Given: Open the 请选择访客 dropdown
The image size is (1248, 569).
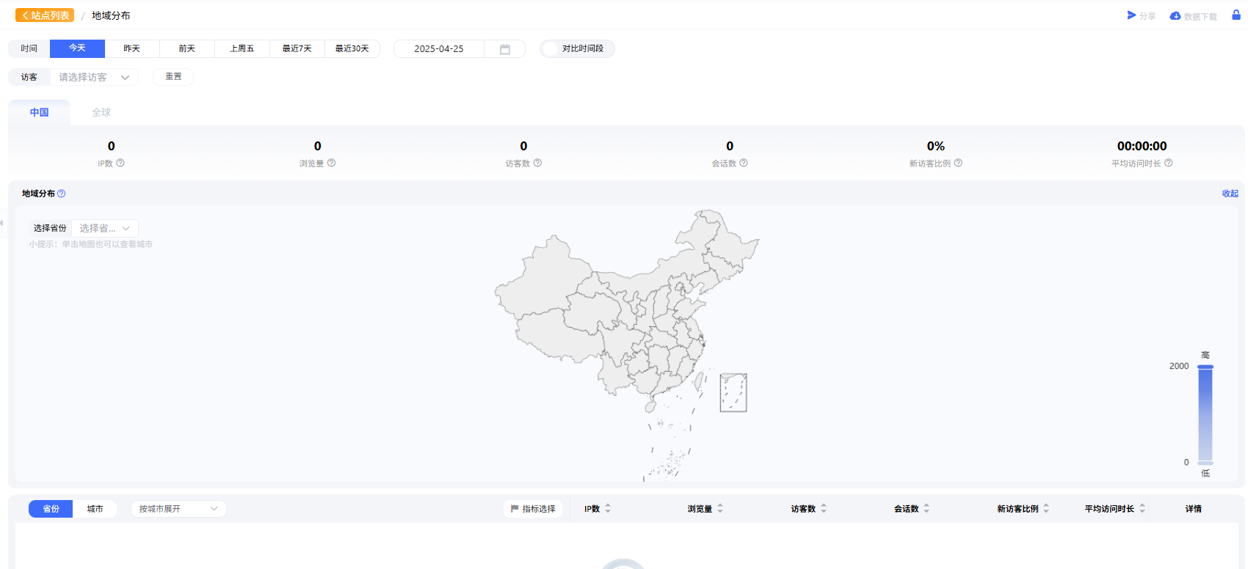Looking at the screenshot, I should (x=94, y=77).
